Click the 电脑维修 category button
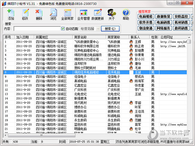 [x=146, y=16]
